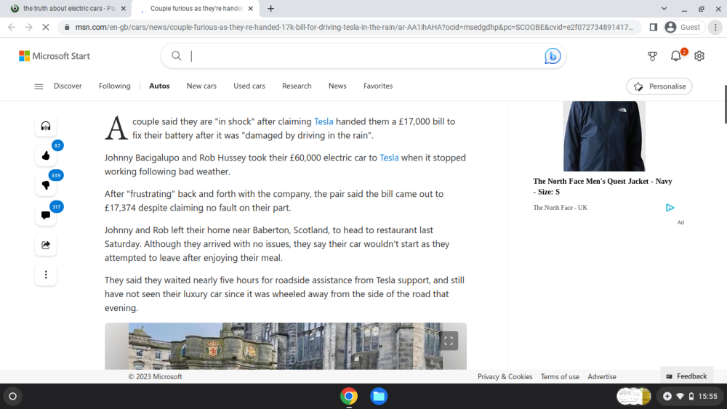Open Files app from the shelf

[x=379, y=396]
